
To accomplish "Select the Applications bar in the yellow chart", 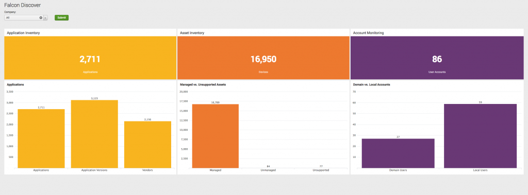I will [41, 138].
